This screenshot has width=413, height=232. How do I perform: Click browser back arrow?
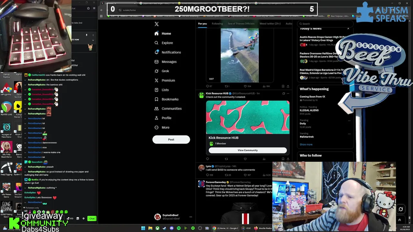click(x=101, y=10)
